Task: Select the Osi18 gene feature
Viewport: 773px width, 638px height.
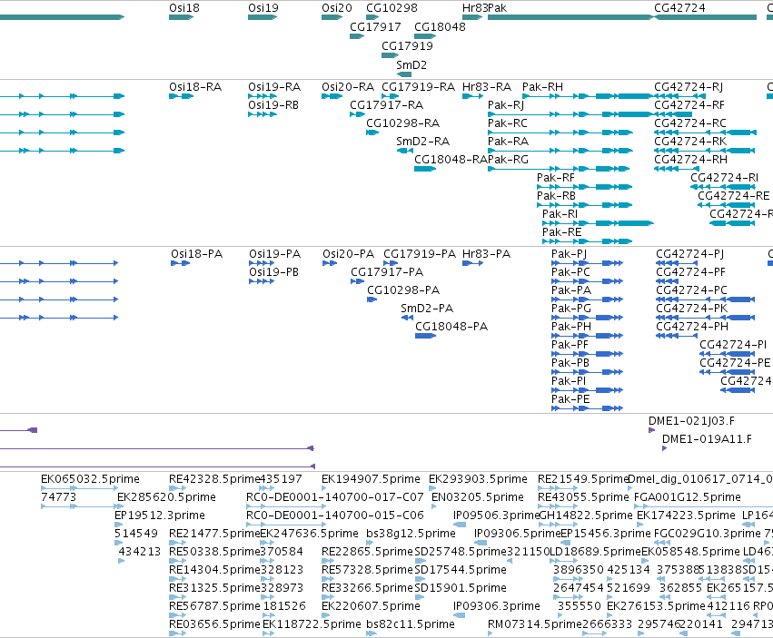Action: click(181, 17)
